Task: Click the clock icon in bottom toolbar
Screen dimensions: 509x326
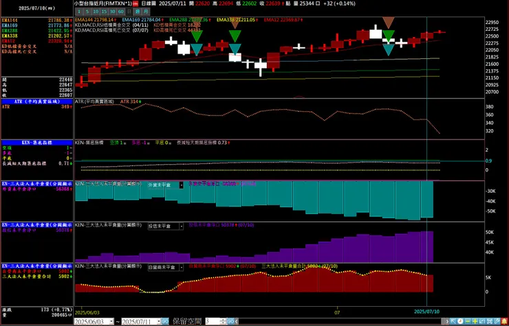Action: [460, 321]
